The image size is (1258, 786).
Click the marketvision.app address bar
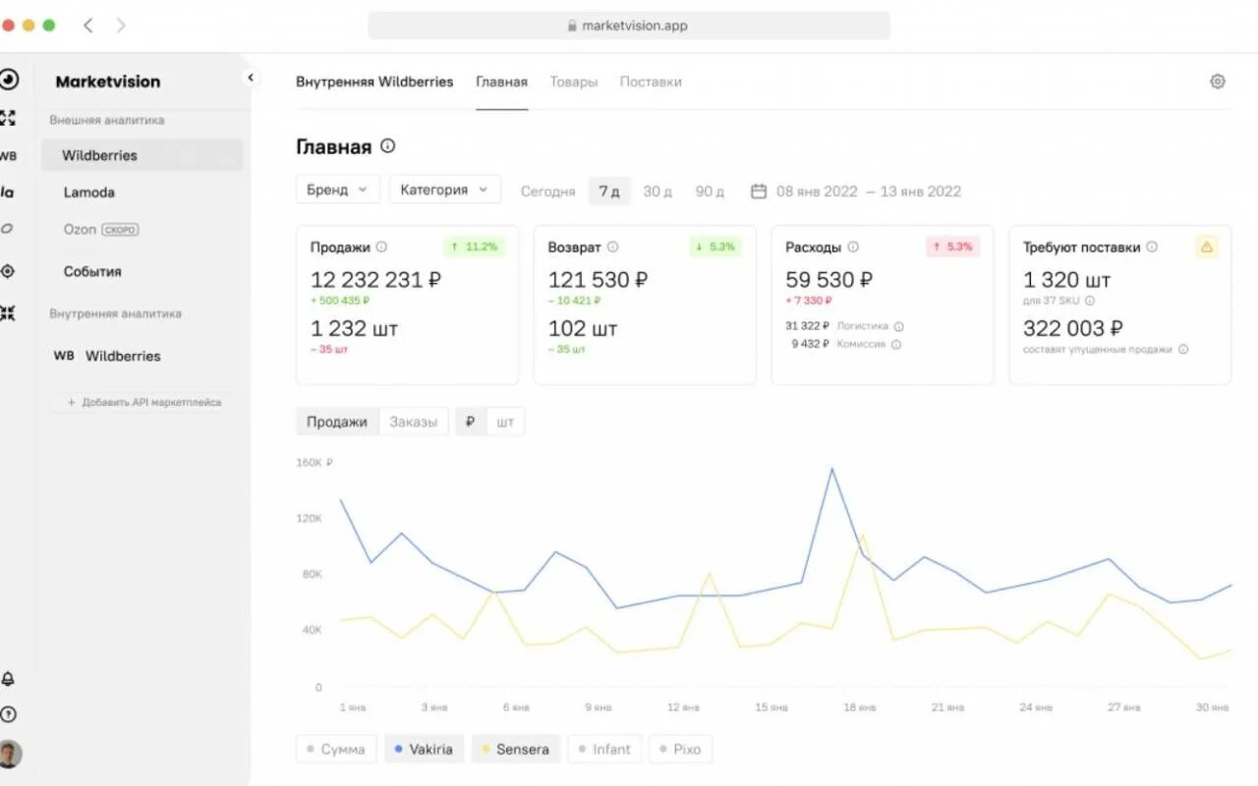pos(629,26)
